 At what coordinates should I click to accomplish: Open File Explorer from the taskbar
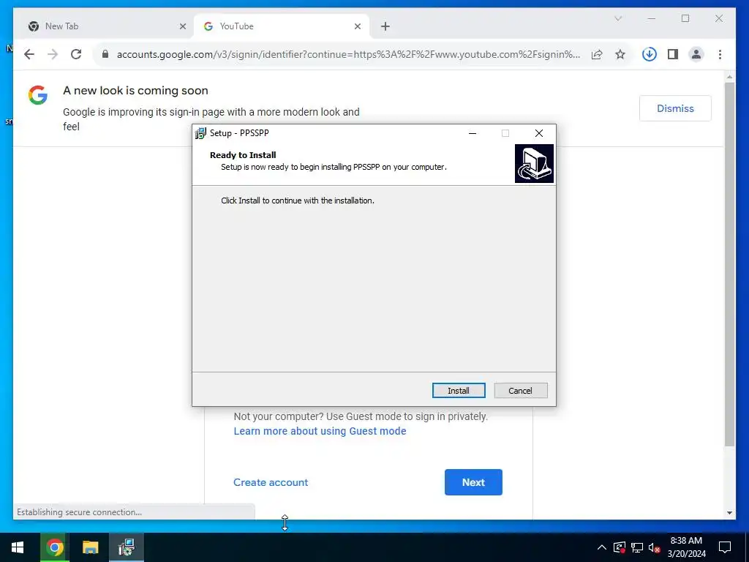(90, 547)
